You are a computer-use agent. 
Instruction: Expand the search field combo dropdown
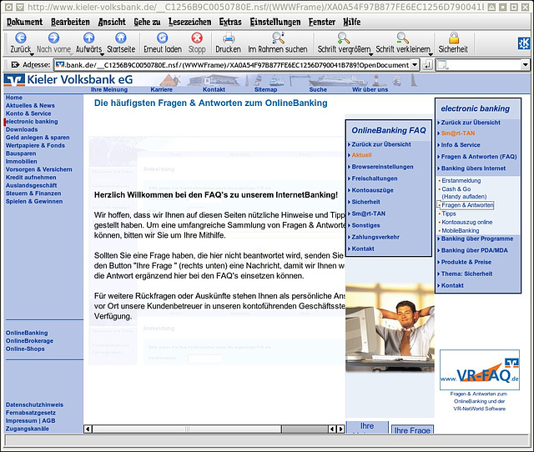[x=525, y=65]
